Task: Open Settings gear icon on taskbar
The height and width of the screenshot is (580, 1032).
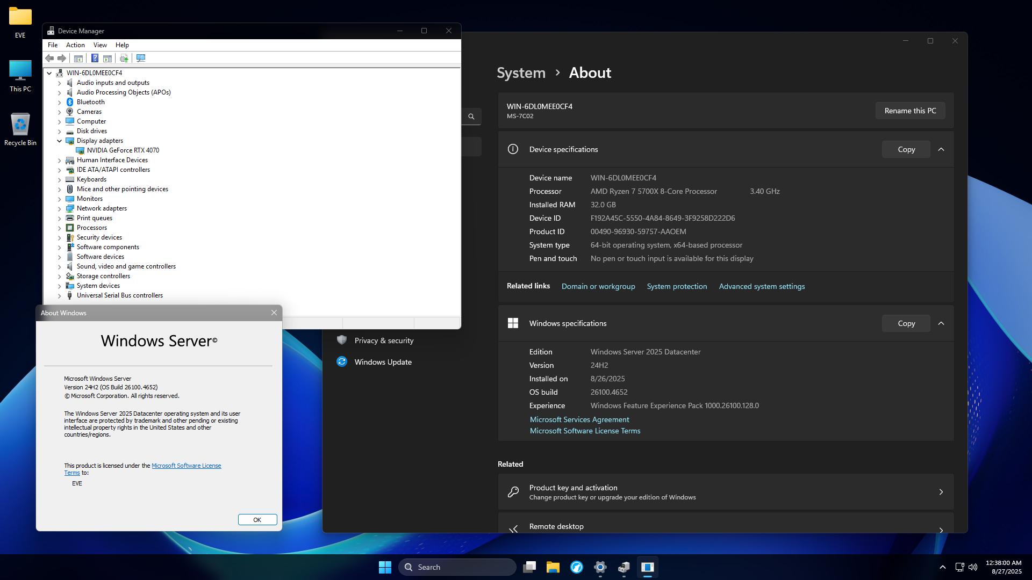Action: 600,567
